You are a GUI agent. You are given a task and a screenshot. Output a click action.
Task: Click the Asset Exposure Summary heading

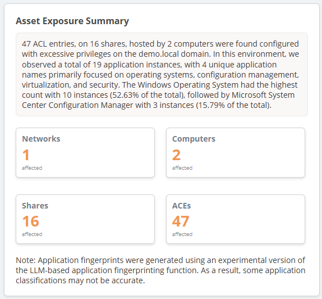[72, 21]
